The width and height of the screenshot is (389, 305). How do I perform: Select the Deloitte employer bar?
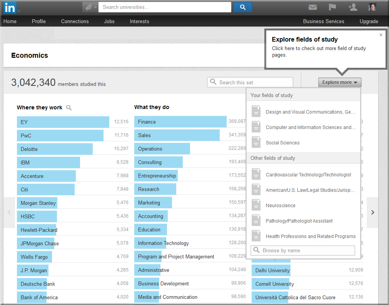coord(55,149)
